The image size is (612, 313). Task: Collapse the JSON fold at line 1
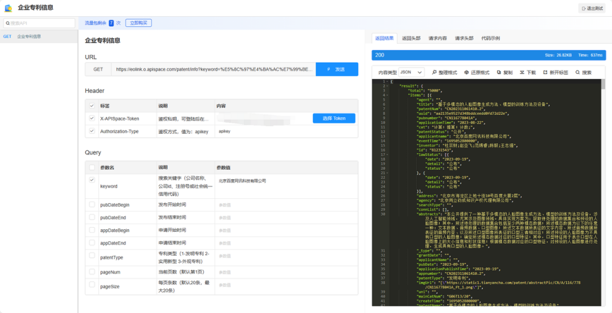387,81
